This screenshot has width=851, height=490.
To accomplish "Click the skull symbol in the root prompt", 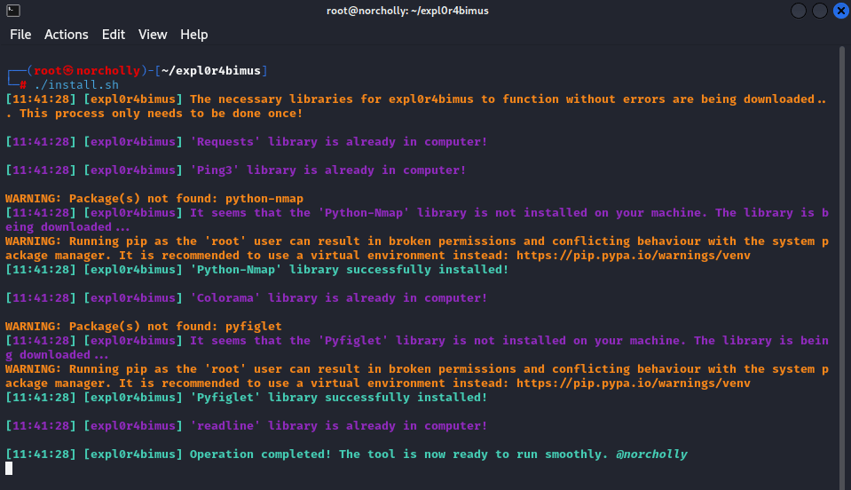I will [x=68, y=71].
